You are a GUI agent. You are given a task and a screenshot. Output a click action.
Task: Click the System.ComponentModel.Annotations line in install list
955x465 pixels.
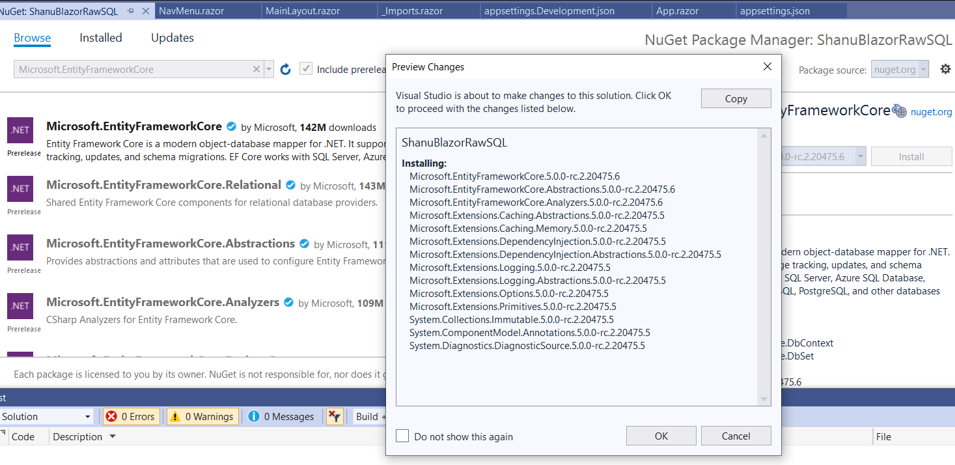pos(530,333)
